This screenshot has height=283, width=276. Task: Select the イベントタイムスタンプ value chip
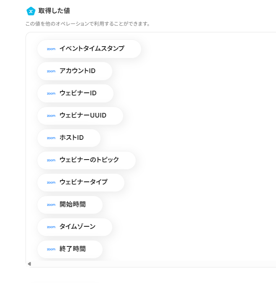point(89,49)
